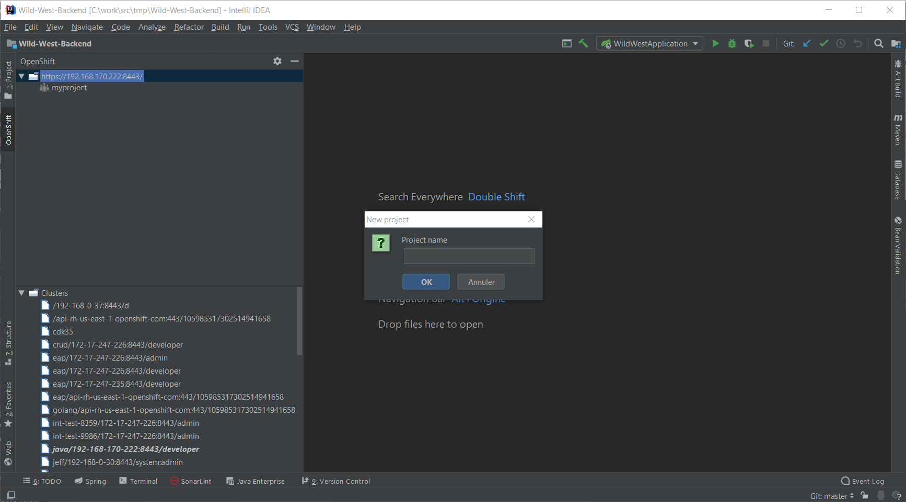Click the Stop process square icon

(x=766, y=44)
